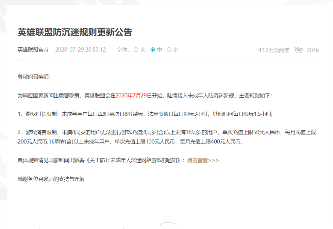Select the 大 font size radio button

pyautogui.click(x=136, y=50)
